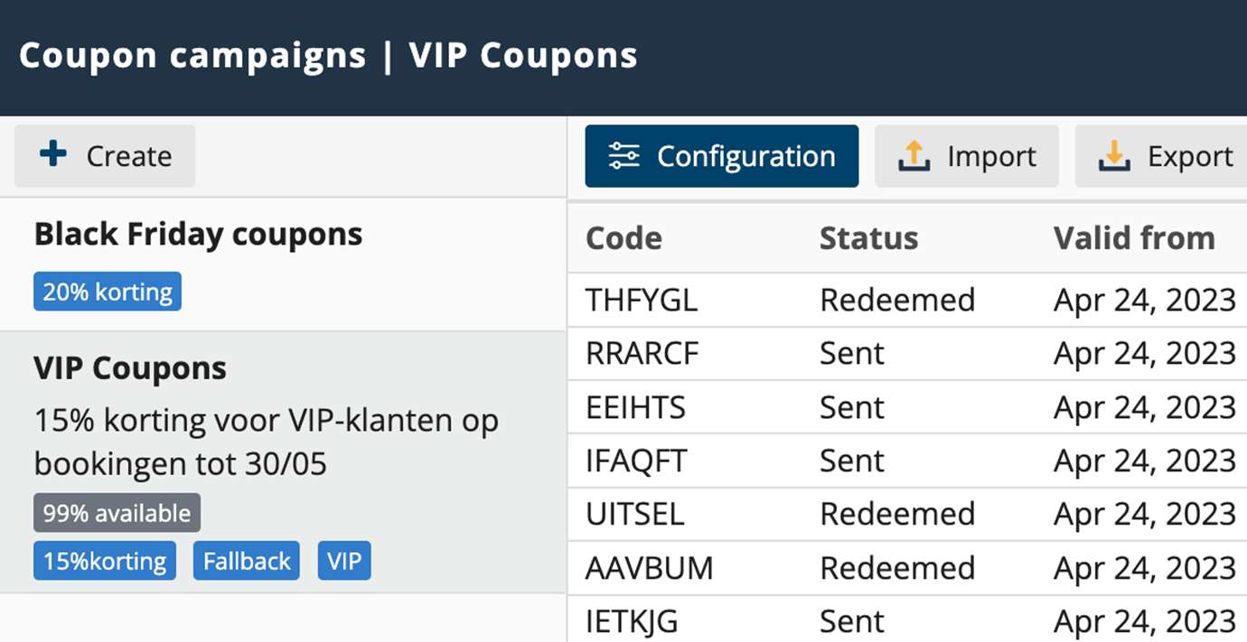This screenshot has height=642, width=1247.
Task: Click the VIP tag badge
Action: [344, 561]
